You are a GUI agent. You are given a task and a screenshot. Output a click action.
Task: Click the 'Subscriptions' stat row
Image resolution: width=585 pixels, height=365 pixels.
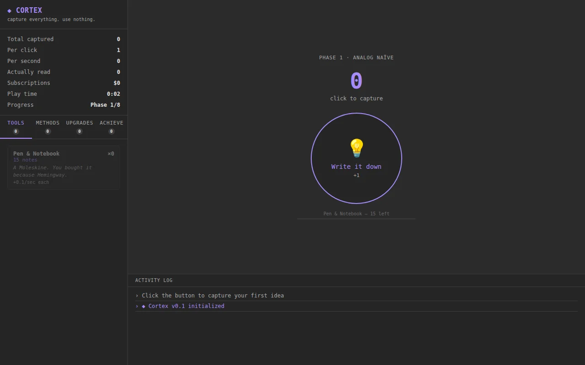(64, 83)
